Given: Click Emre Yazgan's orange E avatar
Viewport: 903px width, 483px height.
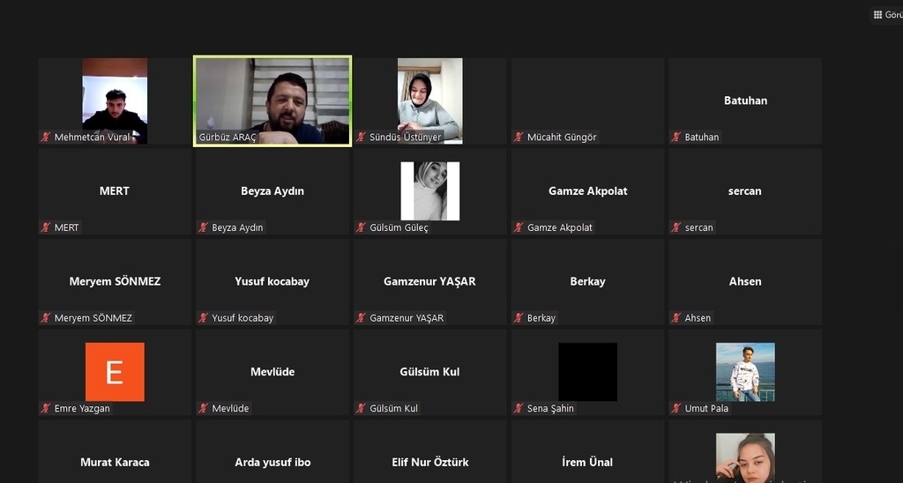Looking at the screenshot, I should click(115, 372).
